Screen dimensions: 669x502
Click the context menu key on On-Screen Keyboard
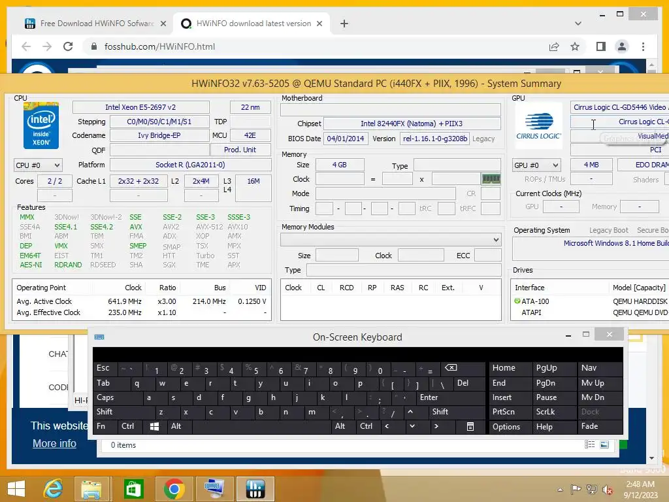pos(470,426)
